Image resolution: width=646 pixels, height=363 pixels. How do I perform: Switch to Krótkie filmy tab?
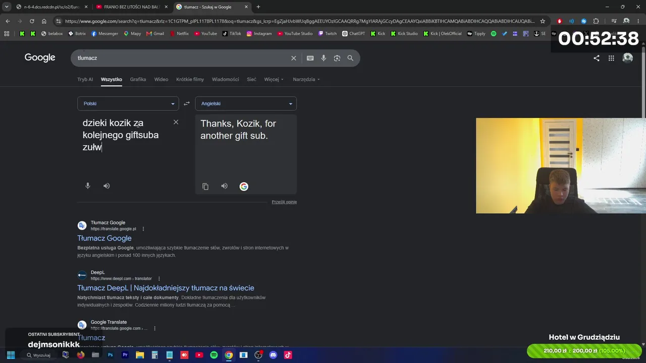click(x=190, y=80)
